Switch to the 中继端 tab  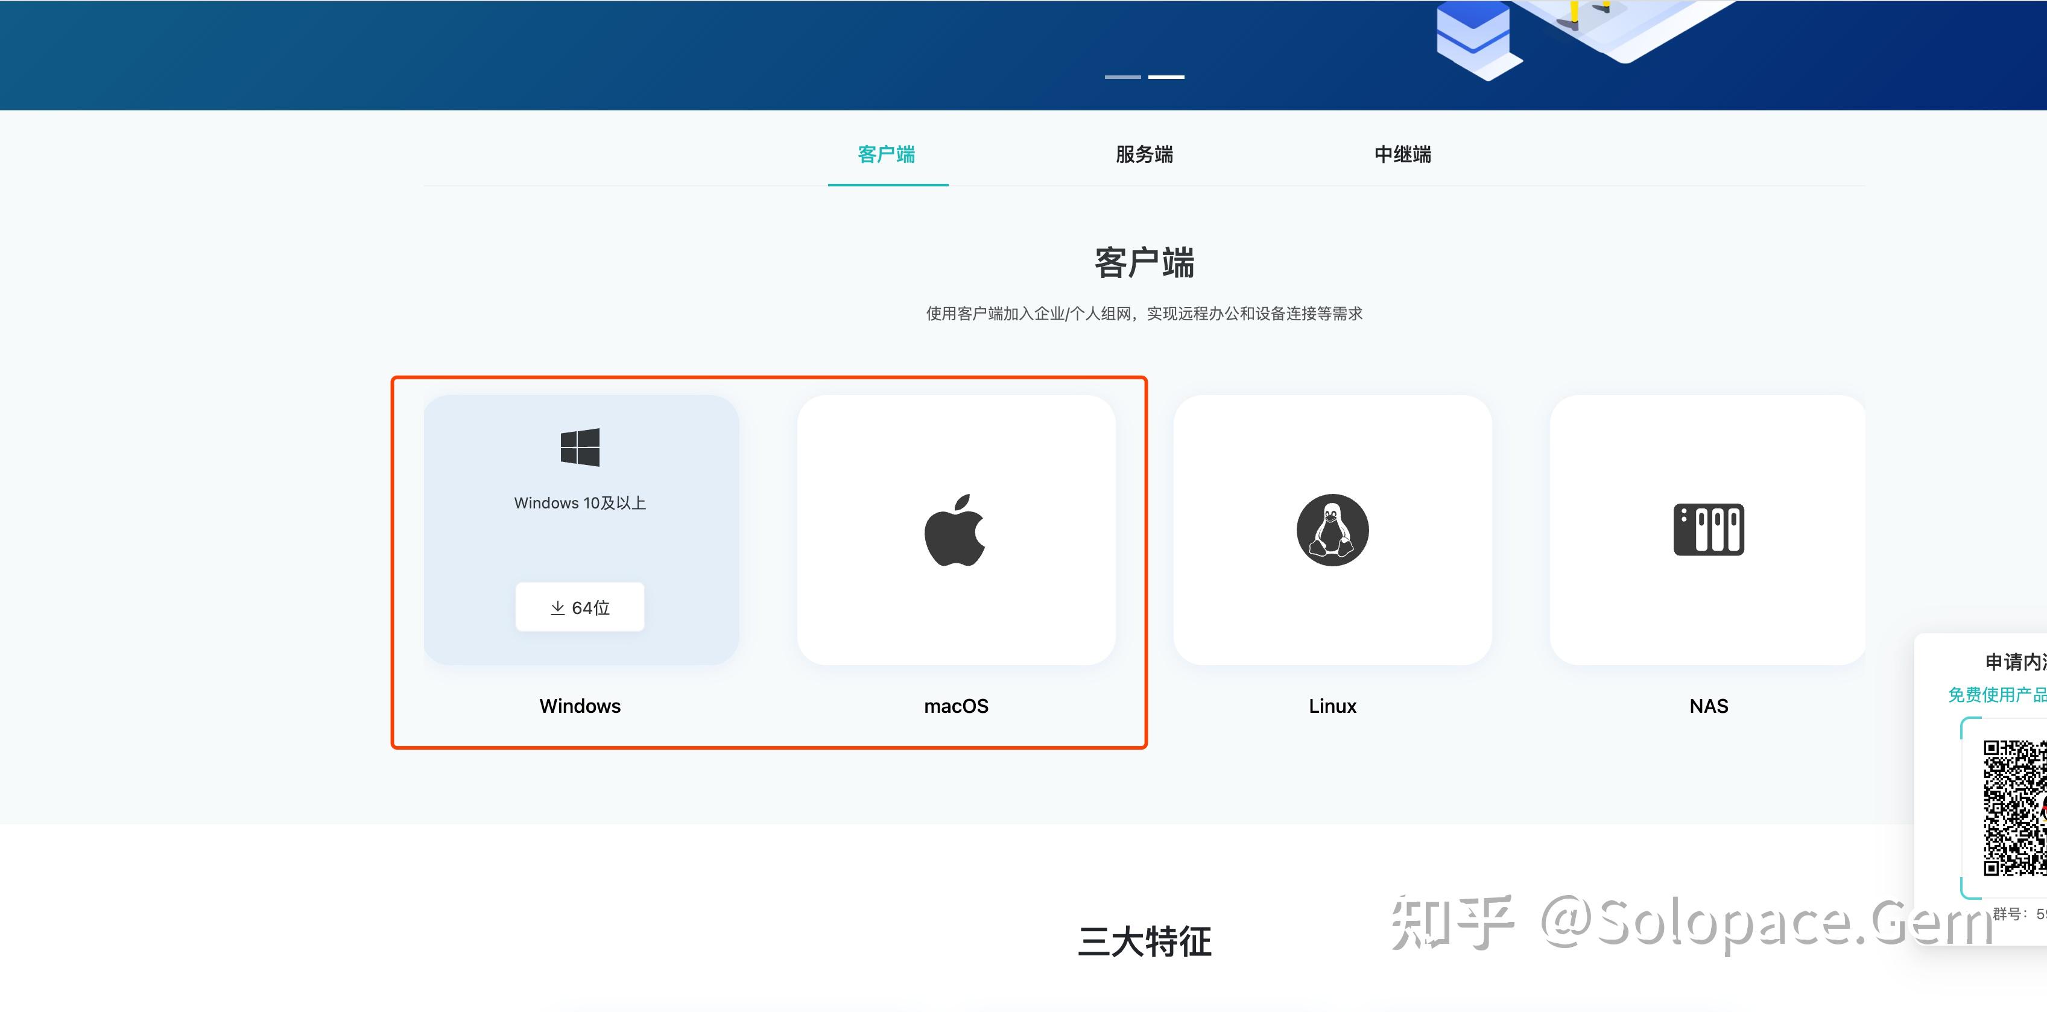click(1402, 156)
